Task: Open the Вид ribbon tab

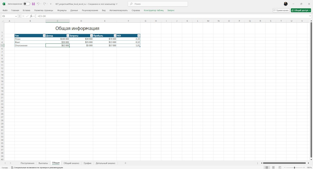Action: tap(104, 11)
